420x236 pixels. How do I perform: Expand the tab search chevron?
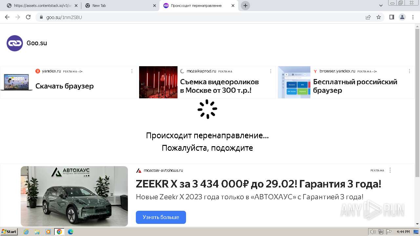381,6
